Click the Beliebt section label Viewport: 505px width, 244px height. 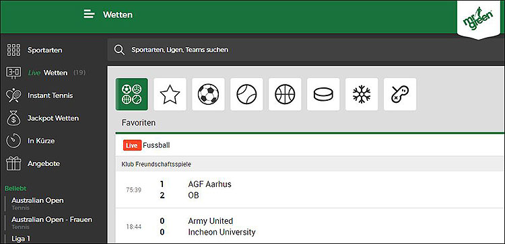tap(15, 188)
